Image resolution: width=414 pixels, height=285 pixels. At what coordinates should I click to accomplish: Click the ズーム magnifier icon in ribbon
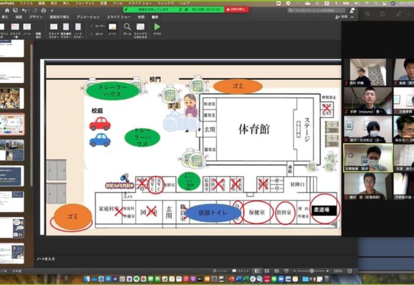pos(127,29)
